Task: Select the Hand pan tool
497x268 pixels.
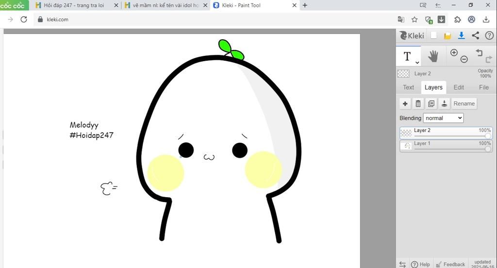Action: click(433, 56)
